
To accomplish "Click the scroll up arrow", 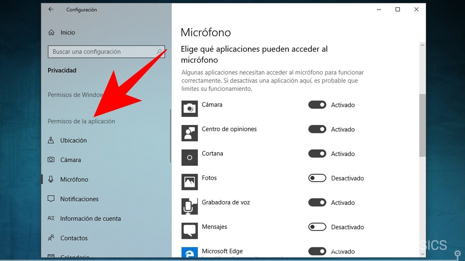I will coord(422,45).
